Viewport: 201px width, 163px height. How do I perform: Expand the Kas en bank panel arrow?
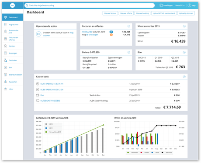click(x=184, y=77)
